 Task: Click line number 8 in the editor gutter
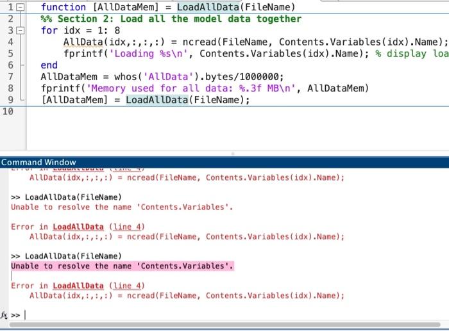coord(11,88)
